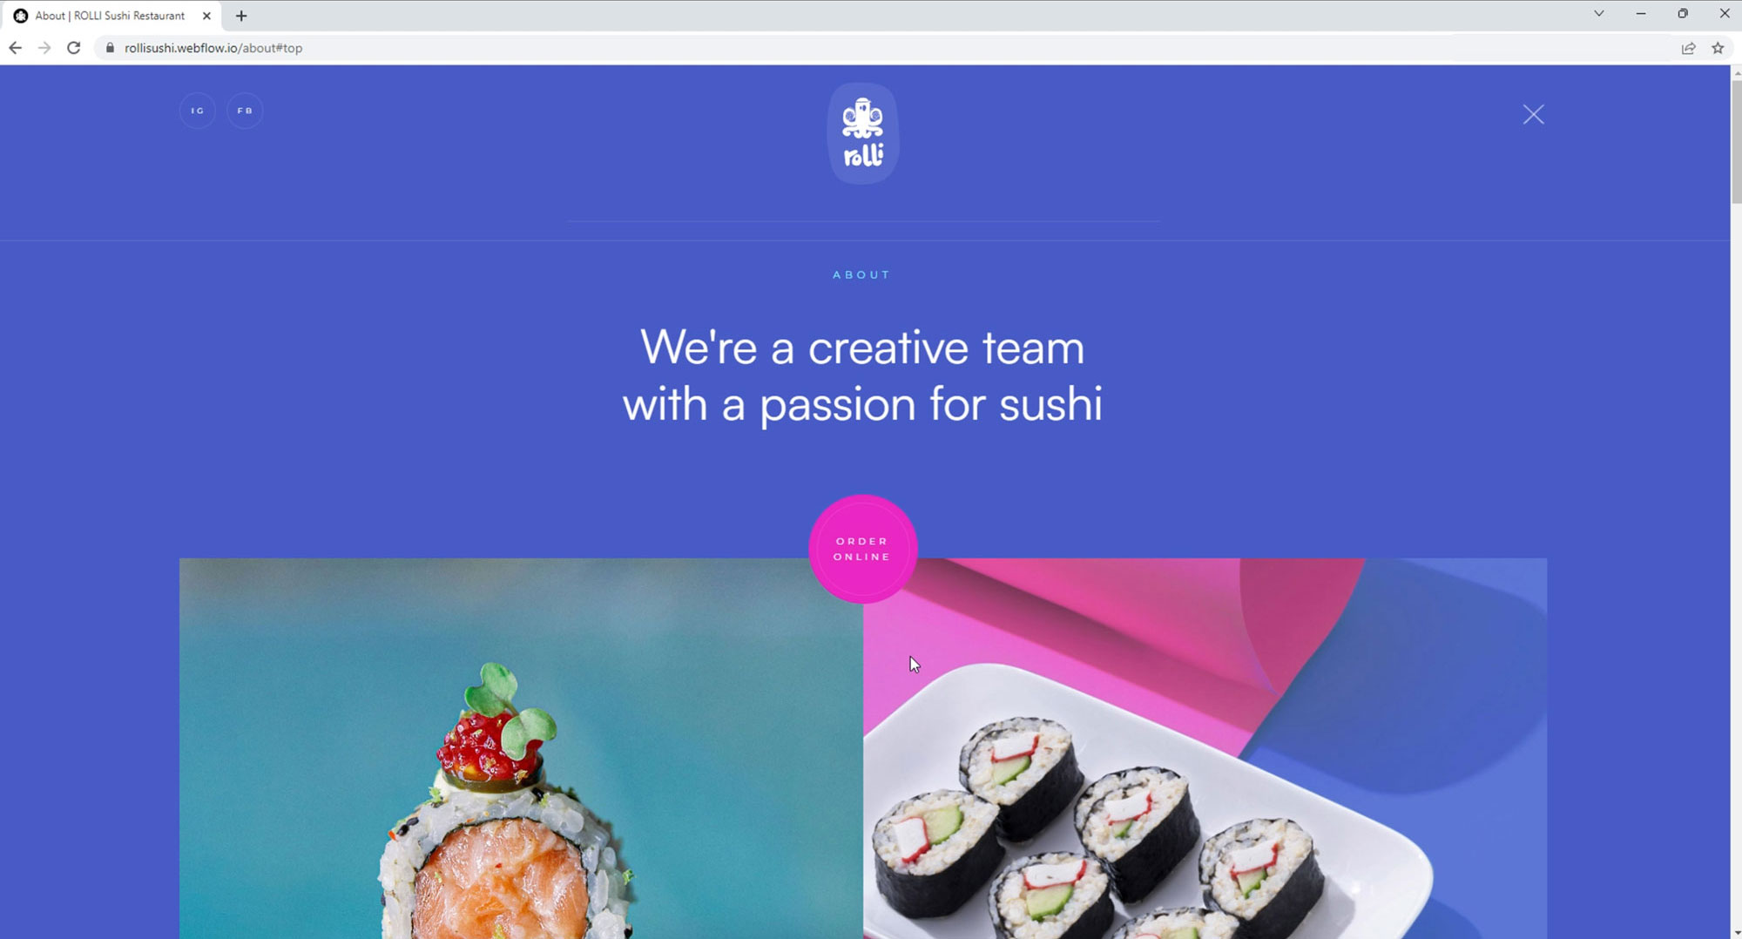Image resolution: width=1742 pixels, height=939 pixels.
Task: Close the About ROLLI Sushi tab
Action: (x=206, y=16)
